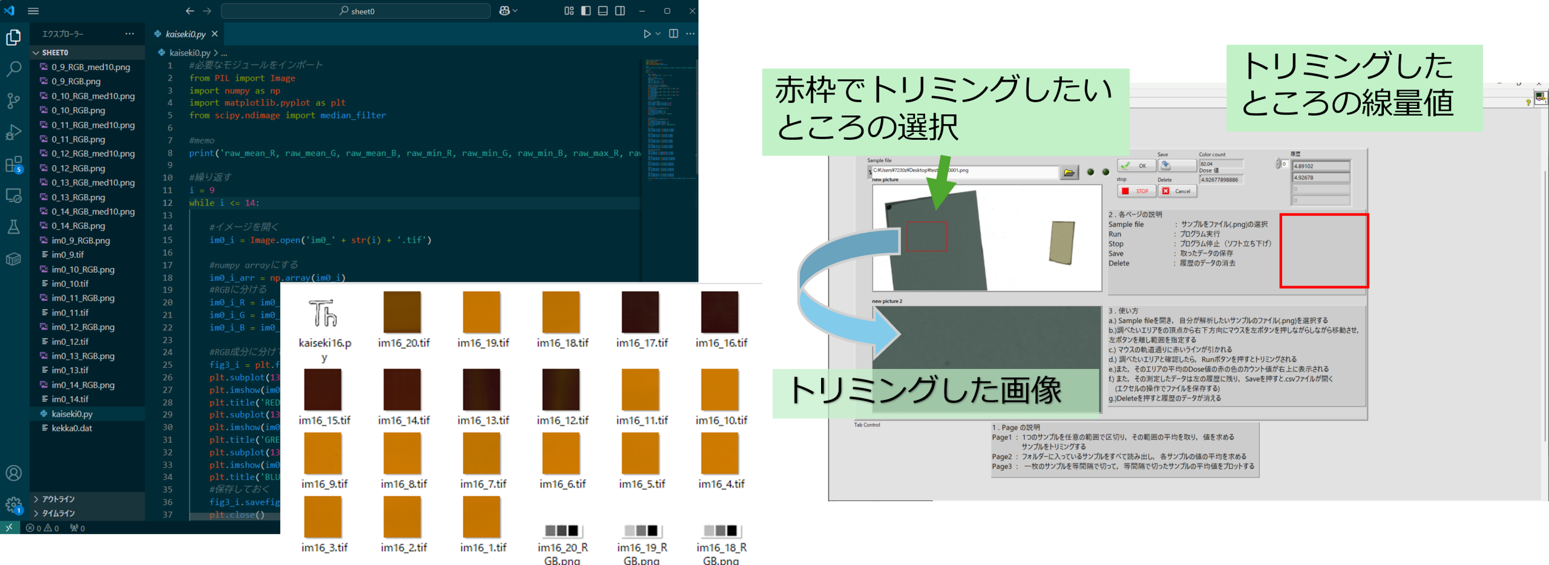Select the Testing flask icon in sidebar

(x=14, y=227)
